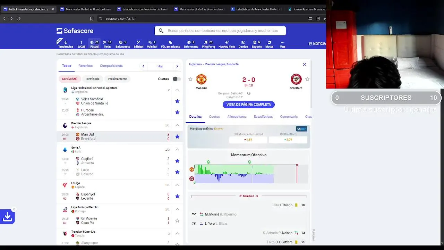Viewport: 444px width, 250px height.
Task: Unfavorite Huracán vs Argentinos Jrs. star
Action: pos(177,112)
